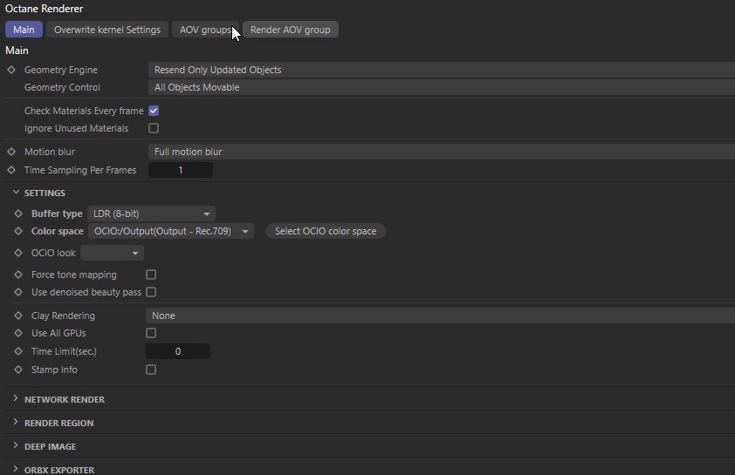The image size is (735, 475).
Task: Click the Time Limit(sec.) input field
Action: click(x=178, y=351)
